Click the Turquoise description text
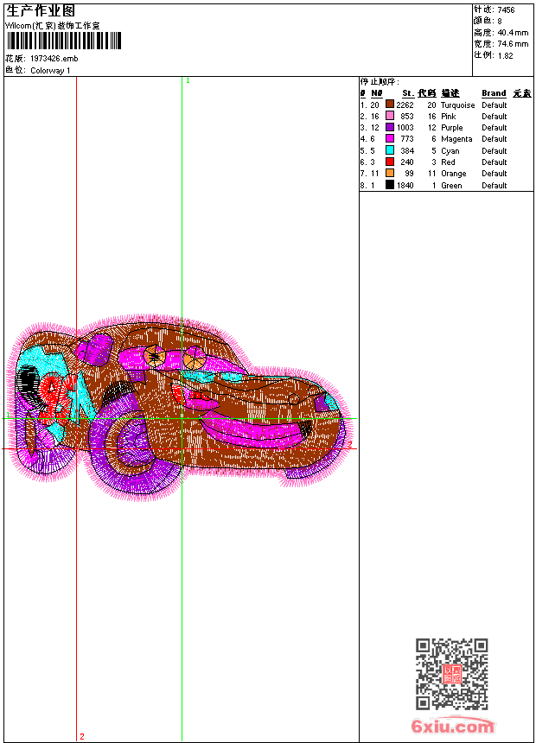The image size is (536, 743). [457, 105]
